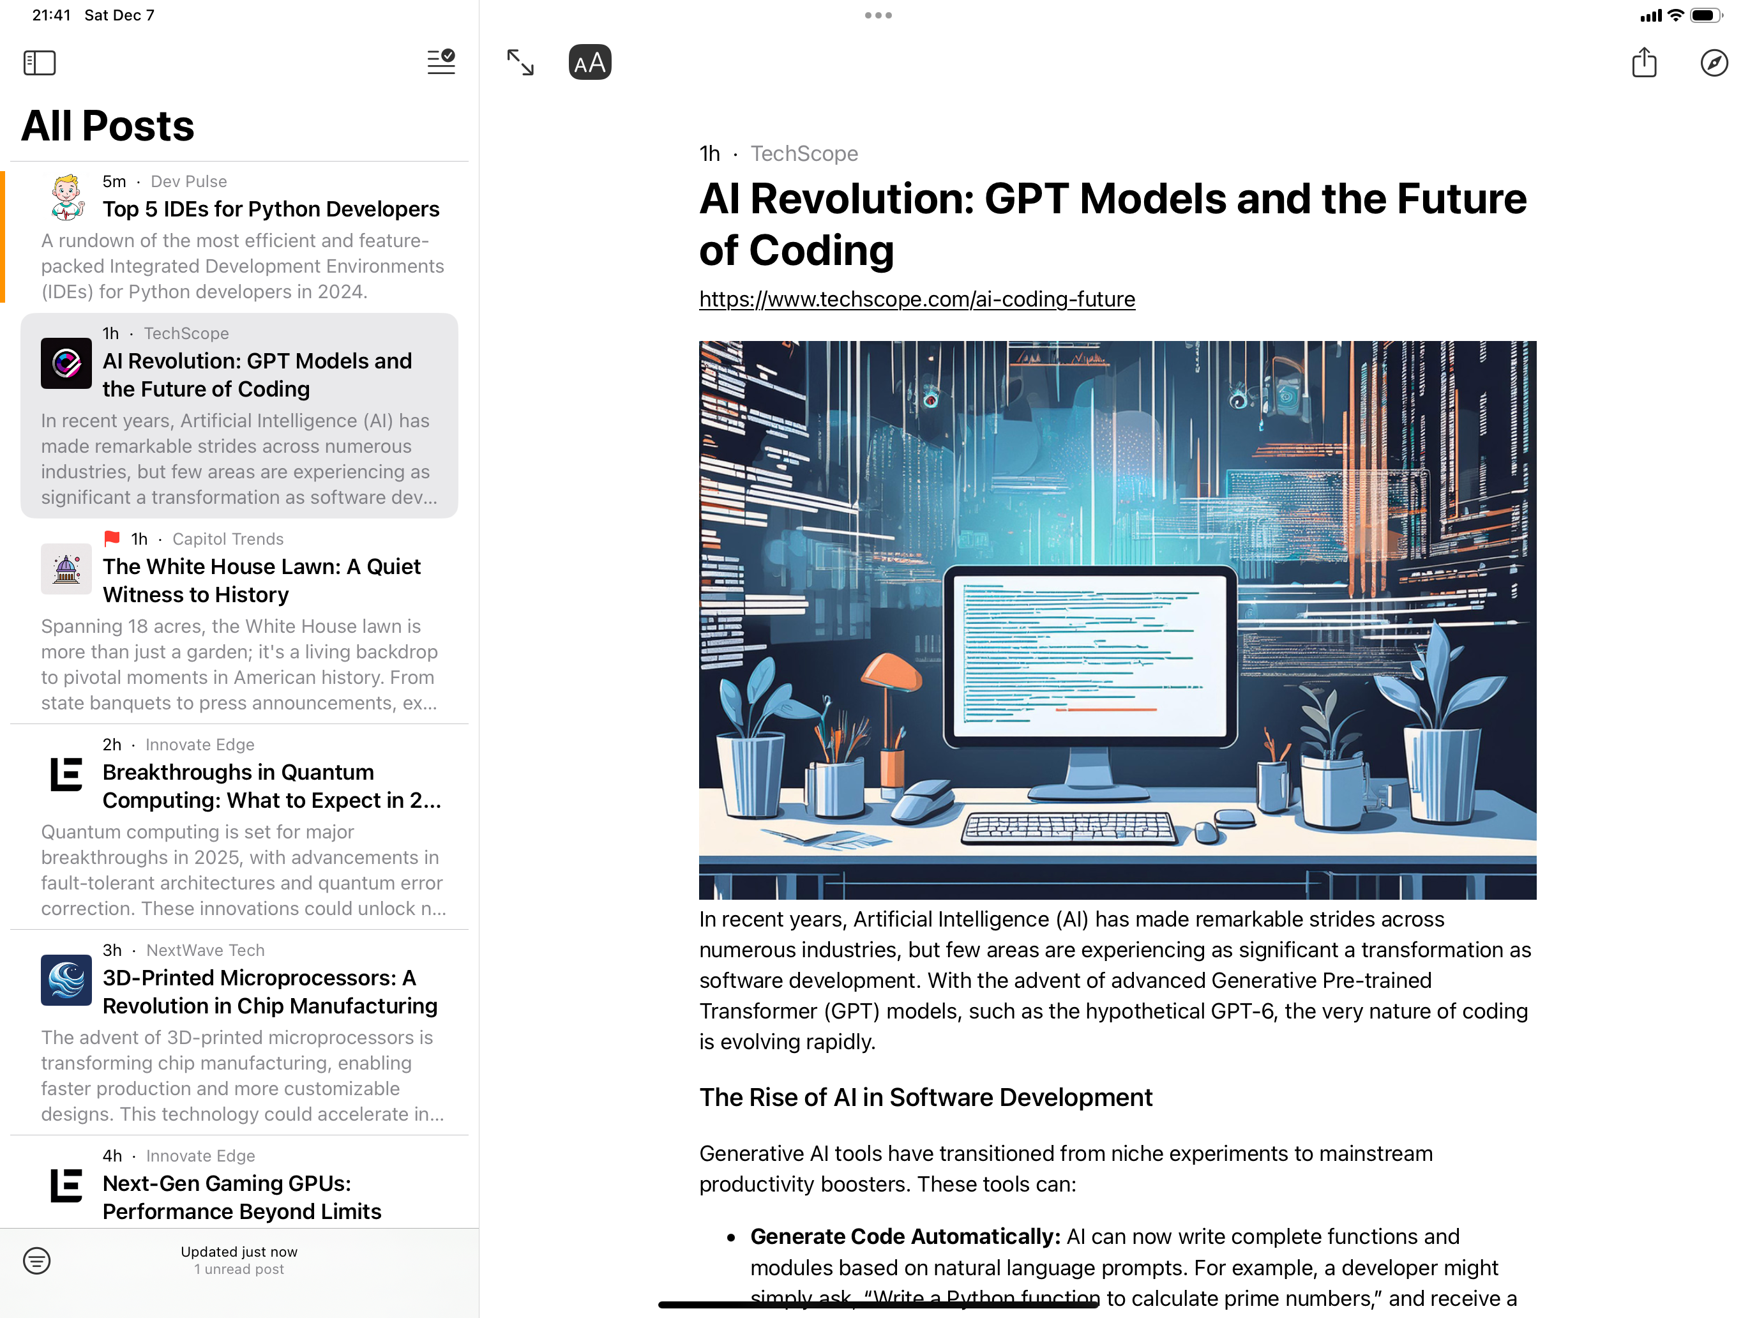Click the TechScope source name in article header
The height and width of the screenshot is (1318, 1757).
coord(804,153)
